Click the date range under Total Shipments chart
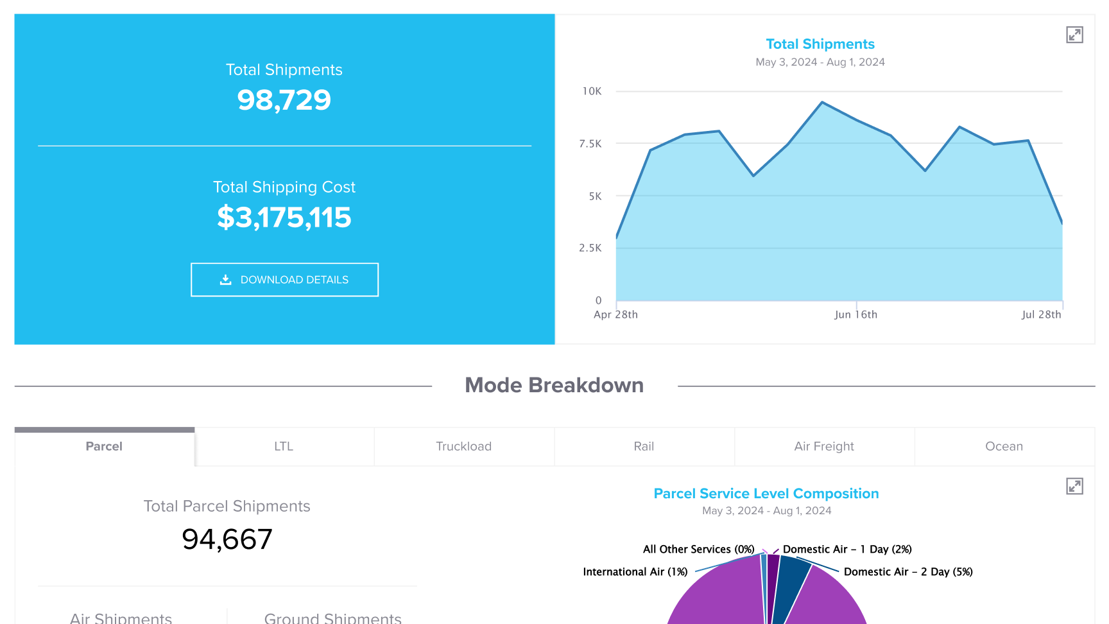 tap(820, 62)
